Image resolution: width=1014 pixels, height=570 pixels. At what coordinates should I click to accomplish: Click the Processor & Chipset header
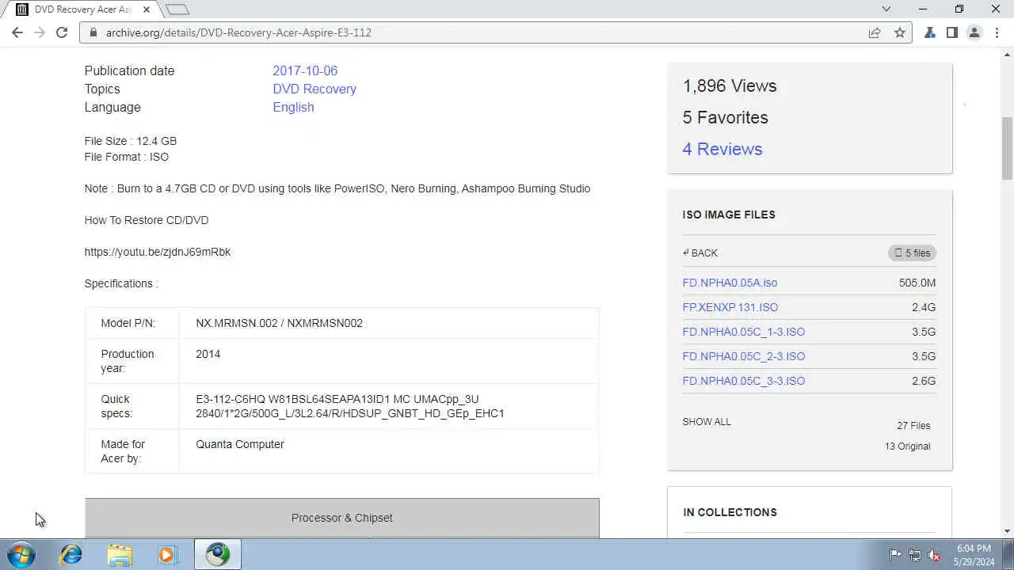[342, 518]
